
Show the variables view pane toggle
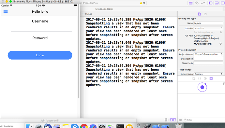click(171, 120)
